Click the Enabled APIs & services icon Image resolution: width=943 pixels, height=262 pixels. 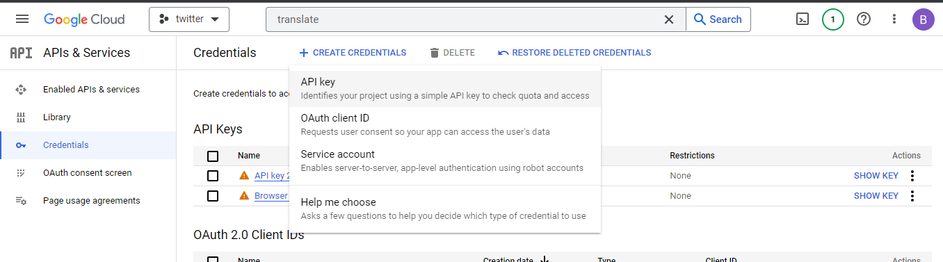click(21, 90)
